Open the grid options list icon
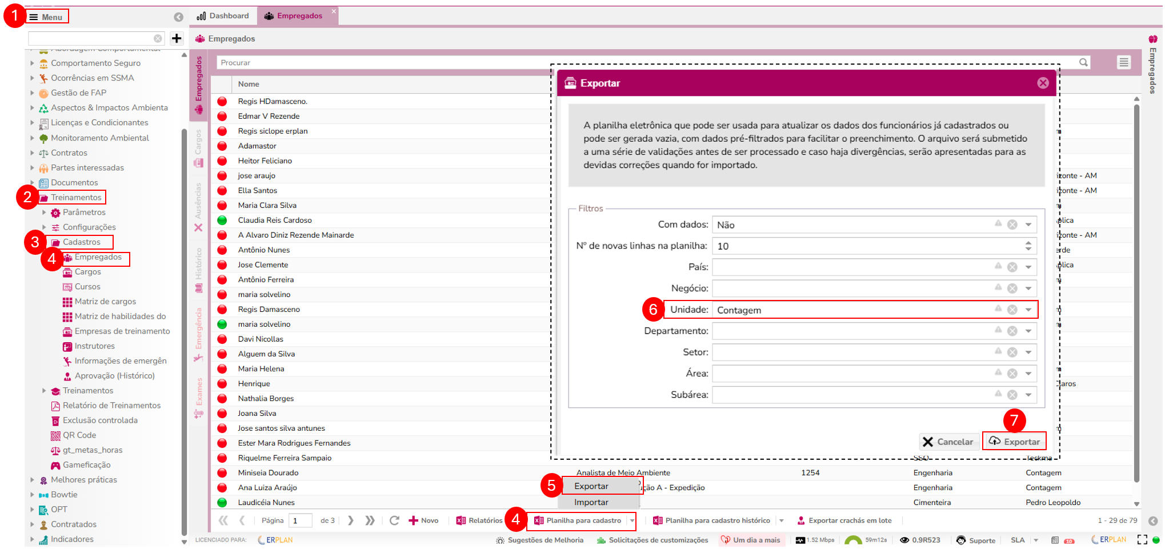The image size is (1165, 549). (1124, 62)
